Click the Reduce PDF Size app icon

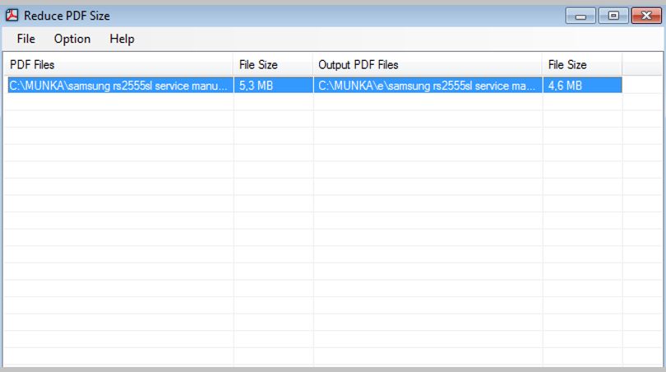click(x=12, y=16)
